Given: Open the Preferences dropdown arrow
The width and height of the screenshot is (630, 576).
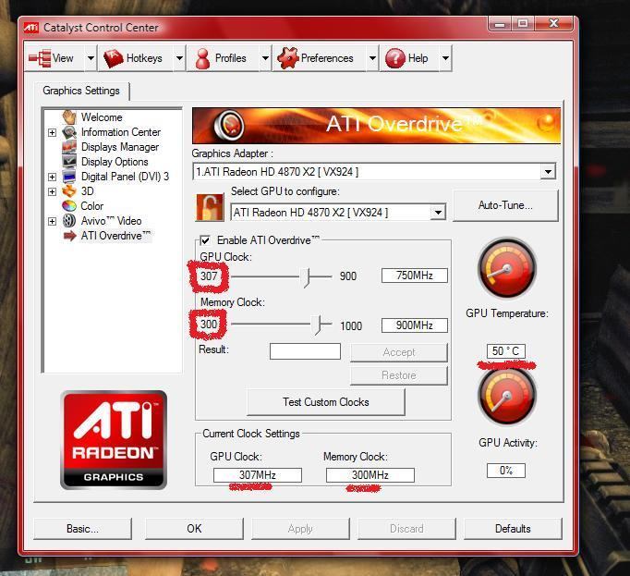Looking at the screenshot, I should (372, 58).
